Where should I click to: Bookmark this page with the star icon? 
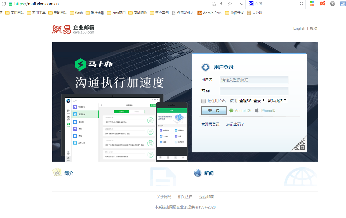click(230, 4)
